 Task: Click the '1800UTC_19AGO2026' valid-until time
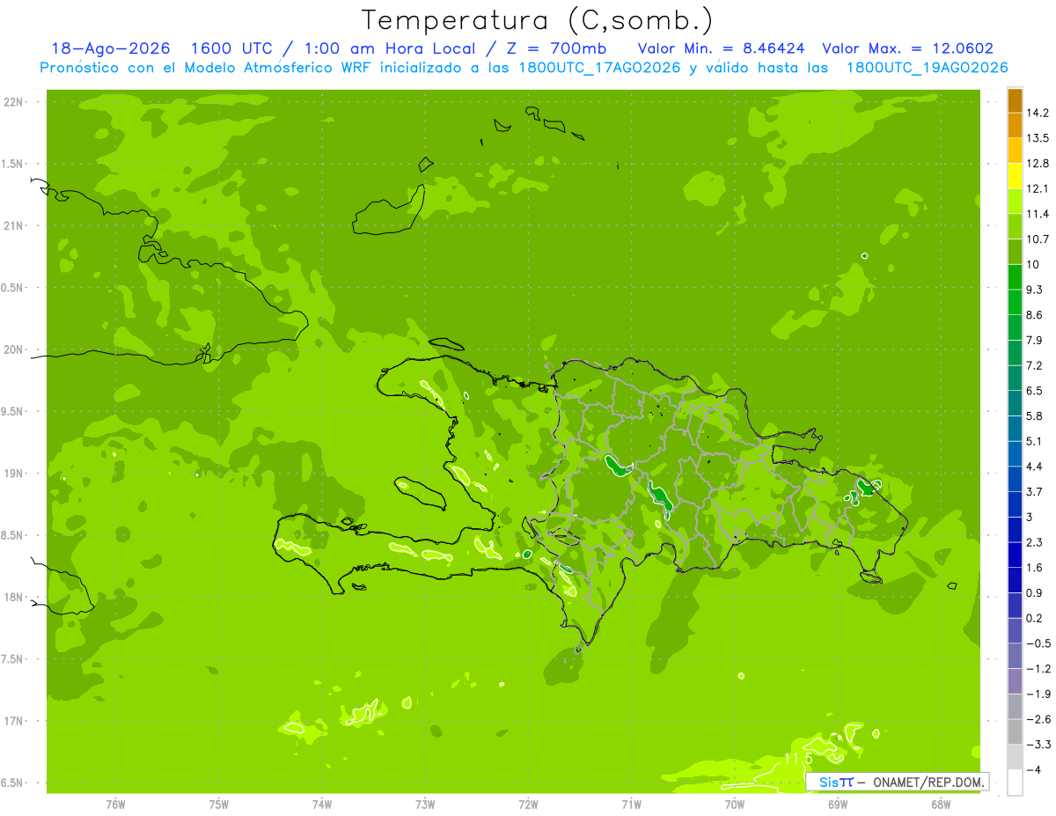tap(927, 68)
